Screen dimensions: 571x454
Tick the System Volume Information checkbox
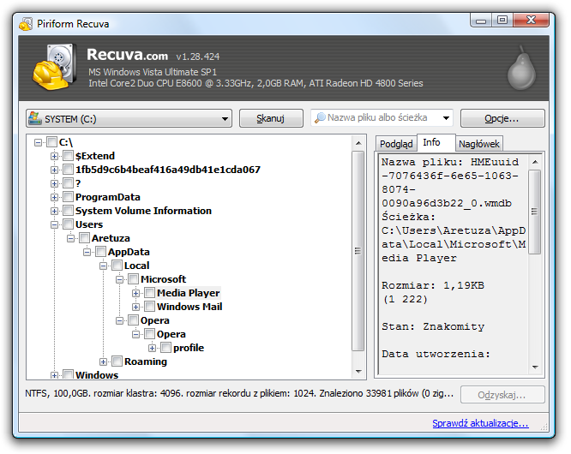[x=68, y=211]
